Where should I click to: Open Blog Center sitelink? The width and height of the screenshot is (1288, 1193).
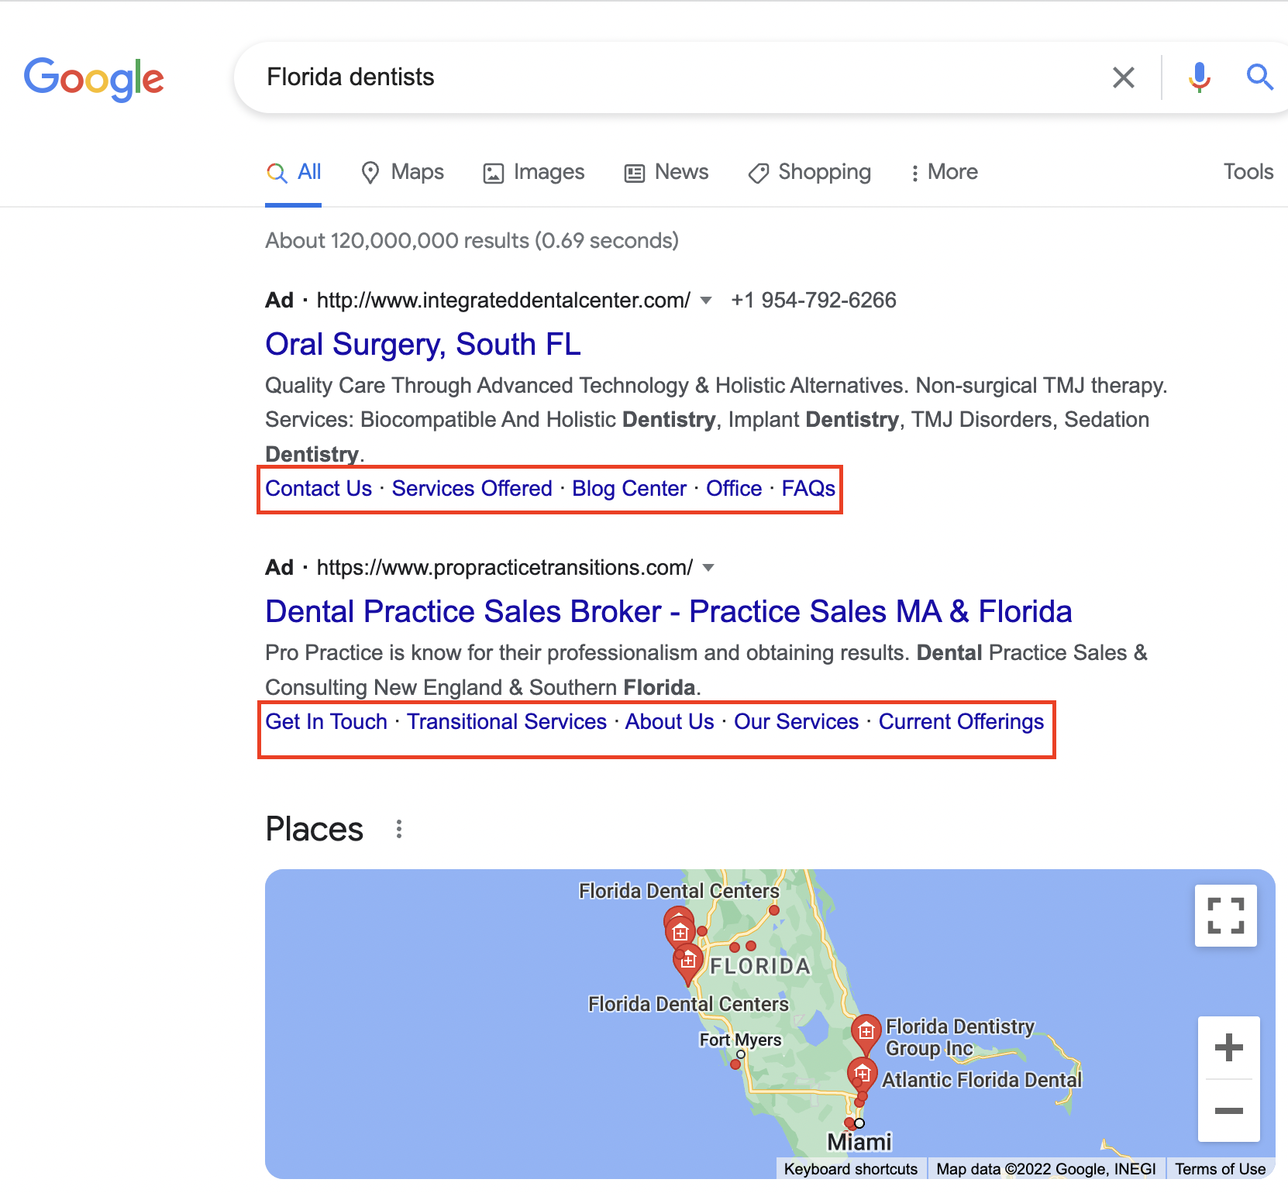(629, 489)
